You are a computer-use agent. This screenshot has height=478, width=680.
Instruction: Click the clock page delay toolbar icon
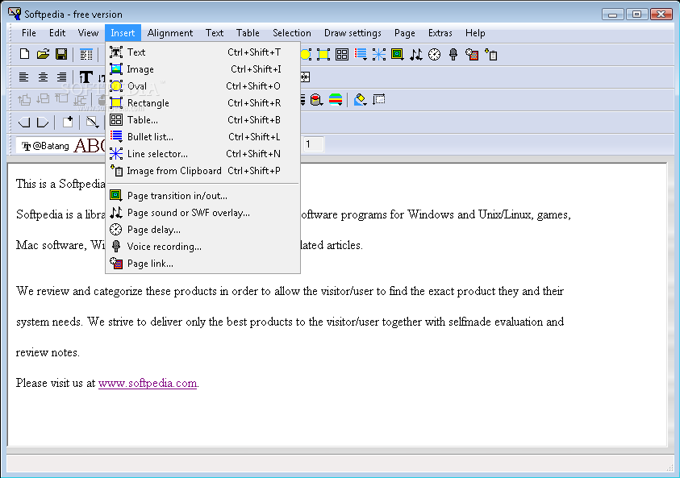435,54
